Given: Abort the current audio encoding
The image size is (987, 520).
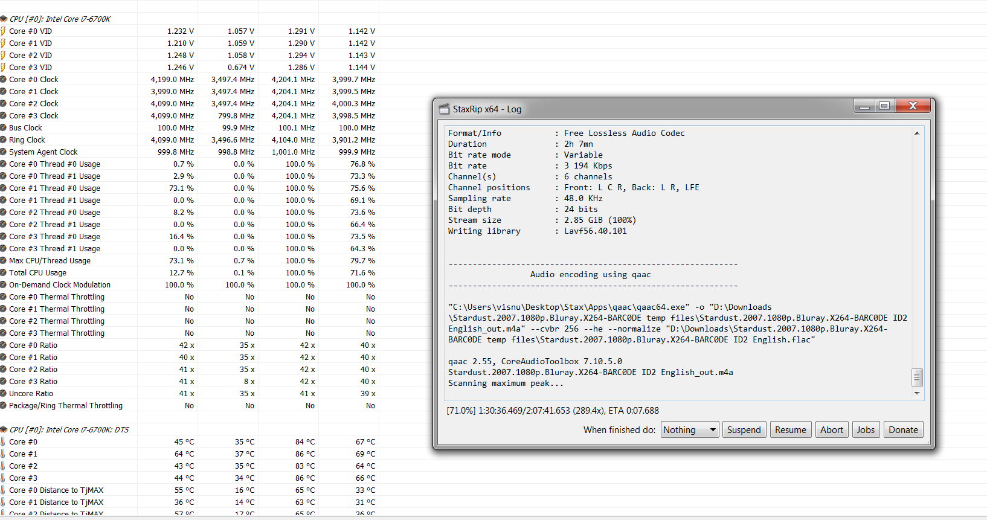Looking at the screenshot, I should 831,429.
